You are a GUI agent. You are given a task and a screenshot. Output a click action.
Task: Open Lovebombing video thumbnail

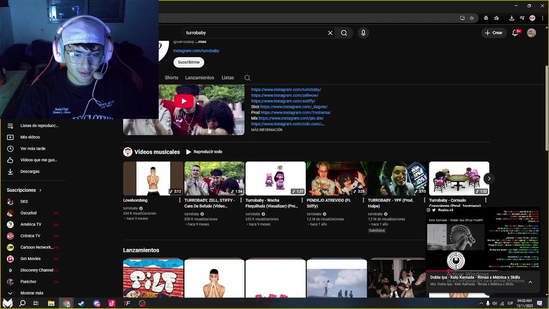point(153,179)
